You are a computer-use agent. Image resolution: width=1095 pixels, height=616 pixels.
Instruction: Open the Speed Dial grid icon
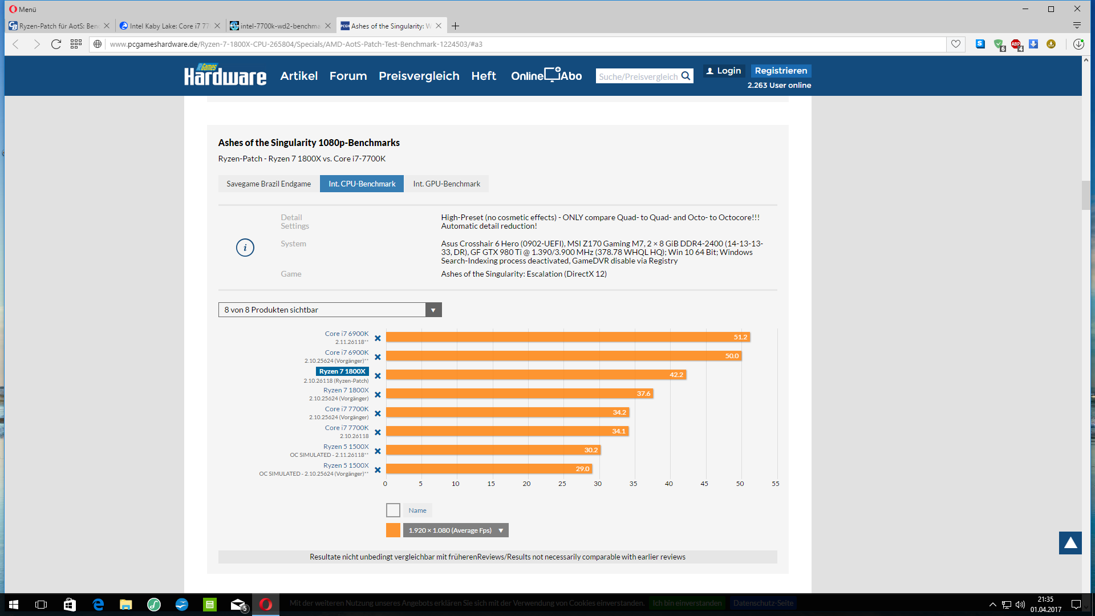(76, 44)
